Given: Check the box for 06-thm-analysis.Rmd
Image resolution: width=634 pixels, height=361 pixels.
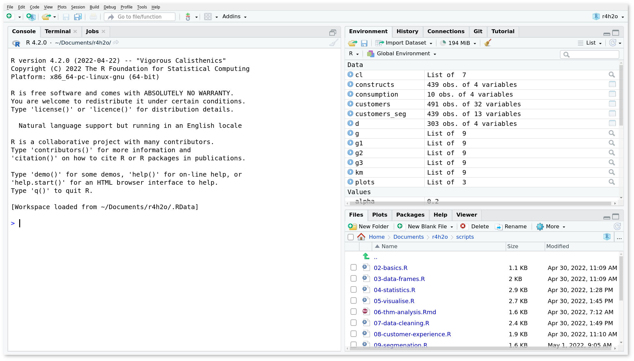Looking at the screenshot, I should coord(353,312).
